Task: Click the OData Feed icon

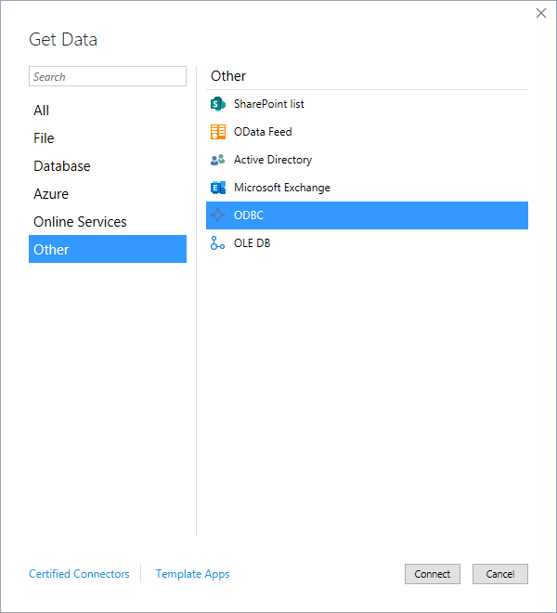Action: pyautogui.click(x=218, y=132)
